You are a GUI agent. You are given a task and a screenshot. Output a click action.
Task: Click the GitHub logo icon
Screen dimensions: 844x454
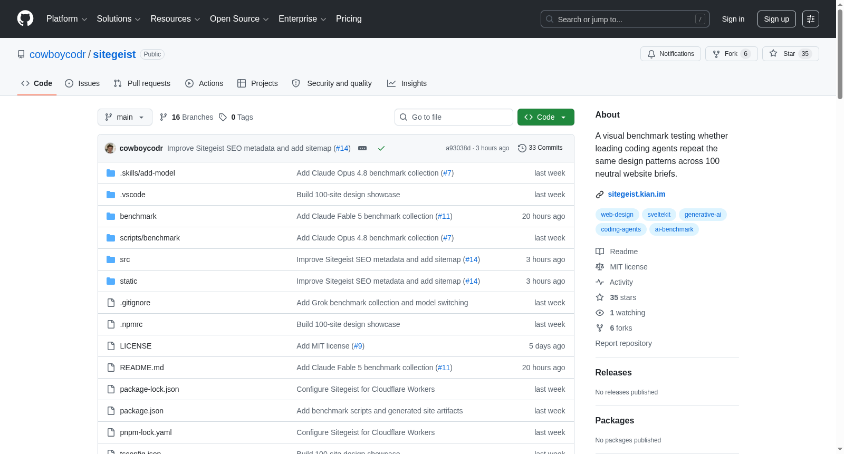25,19
